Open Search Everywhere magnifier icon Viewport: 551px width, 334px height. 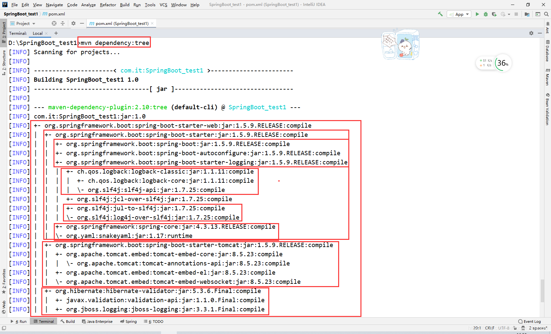tap(546, 14)
